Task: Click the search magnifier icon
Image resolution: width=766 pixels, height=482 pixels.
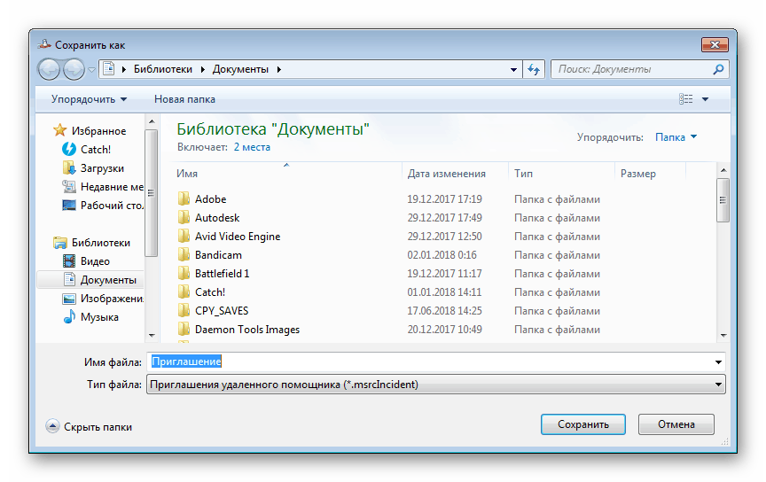Action: (x=717, y=69)
